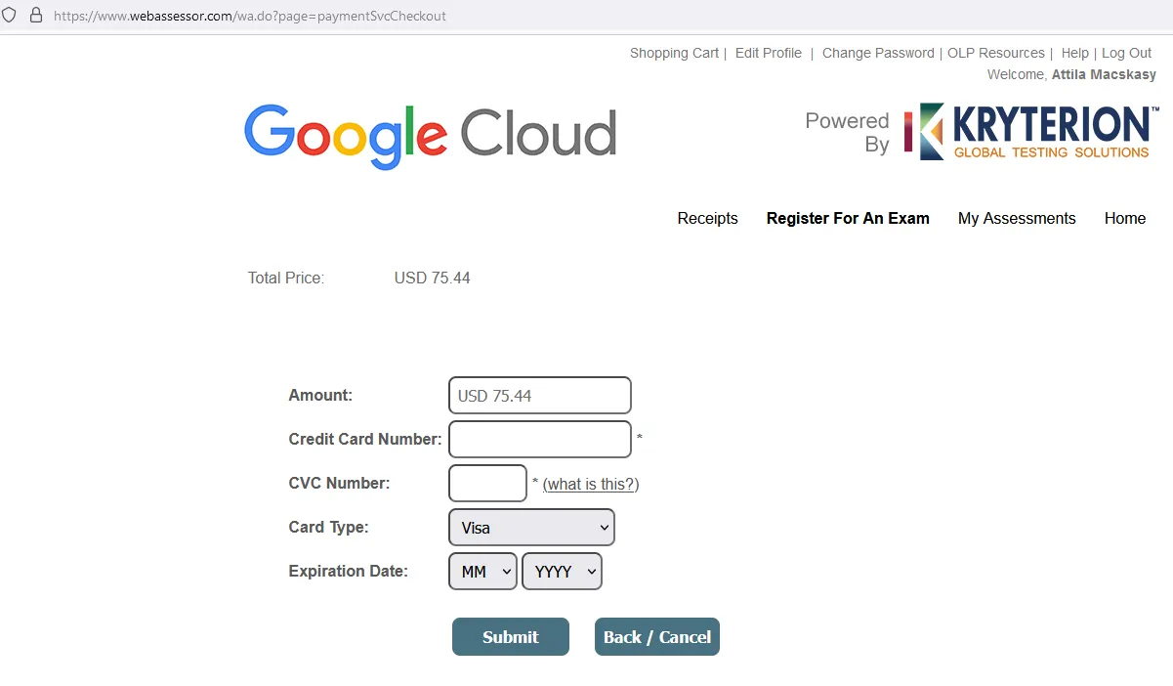Image resolution: width=1173 pixels, height=686 pixels.
Task: Go to the Receipts menu item
Action: (x=708, y=218)
